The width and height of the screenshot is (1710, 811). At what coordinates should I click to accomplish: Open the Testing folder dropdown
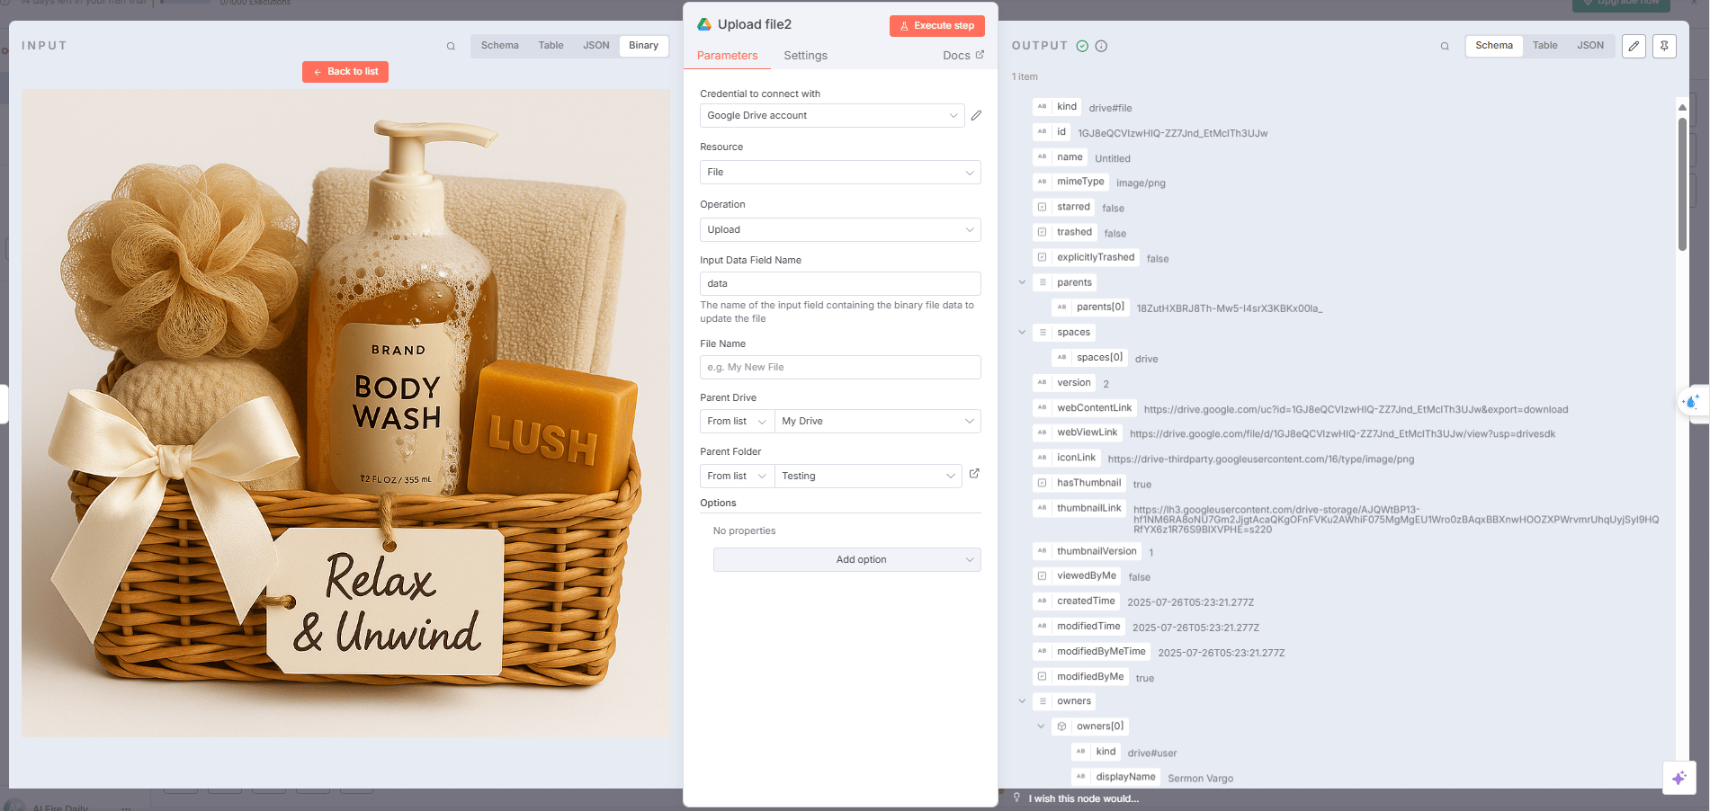868,476
